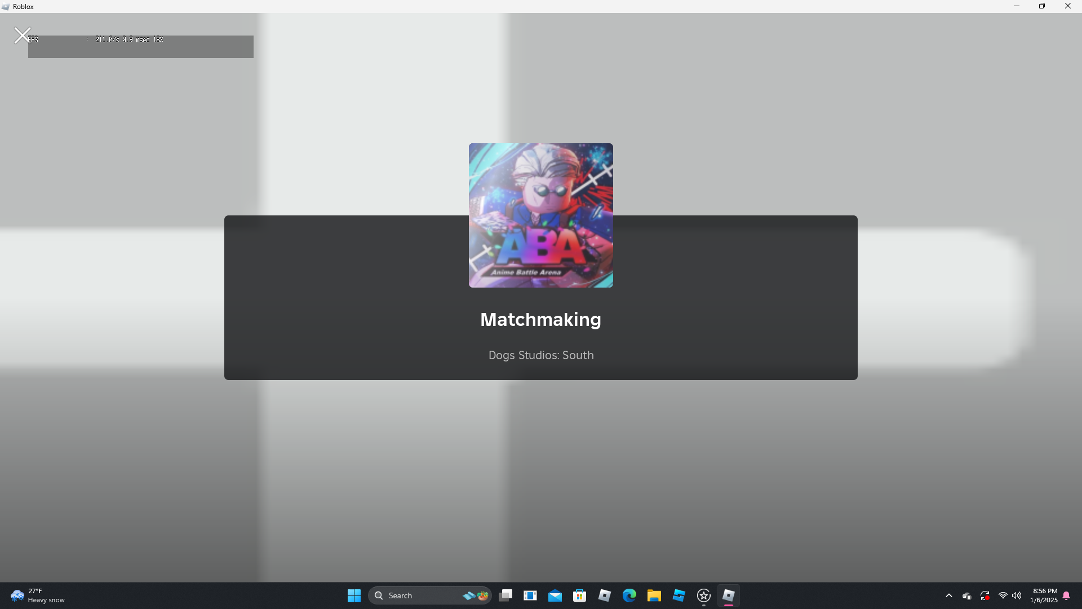Viewport: 1082px width, 609px height.
Task: Open the Mail app on the taskbar
Action: [x=555, y=595]
